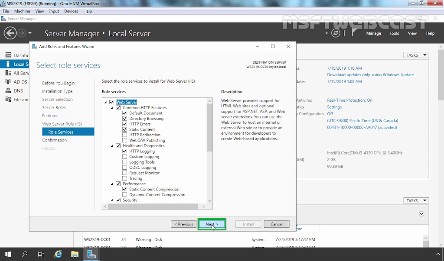Click the Next button
Image resolution: width=444 pixels, height=261 pixels.
point(212,224)
